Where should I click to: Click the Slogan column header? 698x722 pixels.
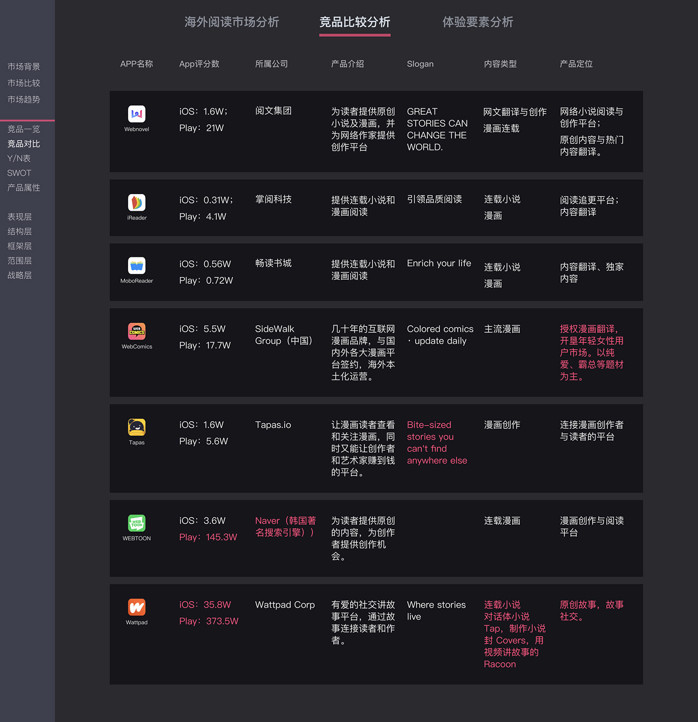coord(420,64)
